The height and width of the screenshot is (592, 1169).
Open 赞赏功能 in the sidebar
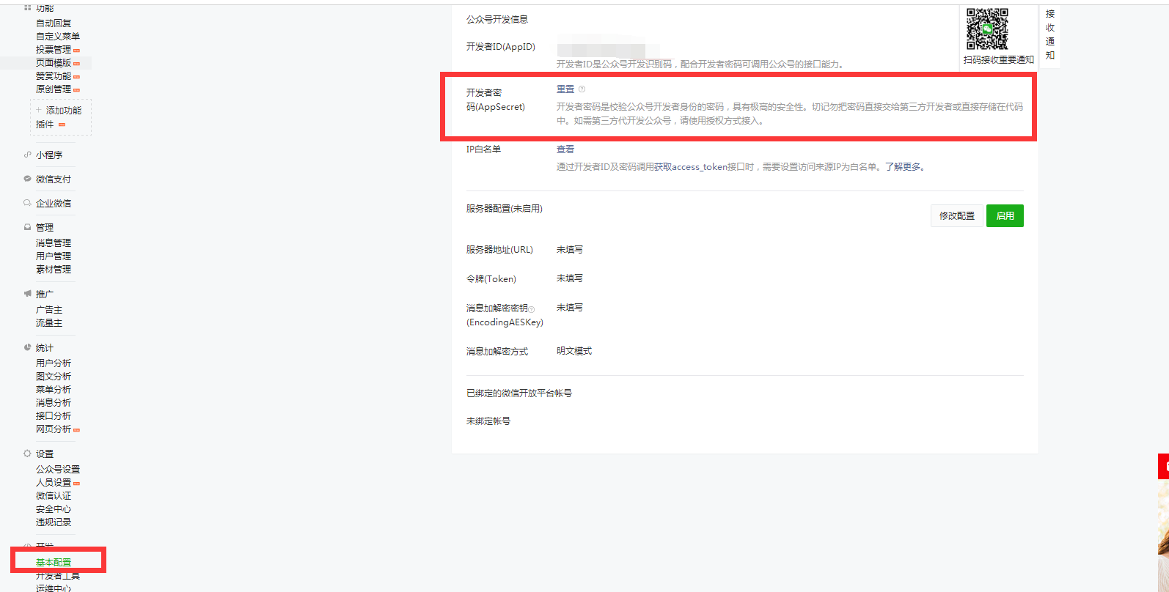coord(54,76)
